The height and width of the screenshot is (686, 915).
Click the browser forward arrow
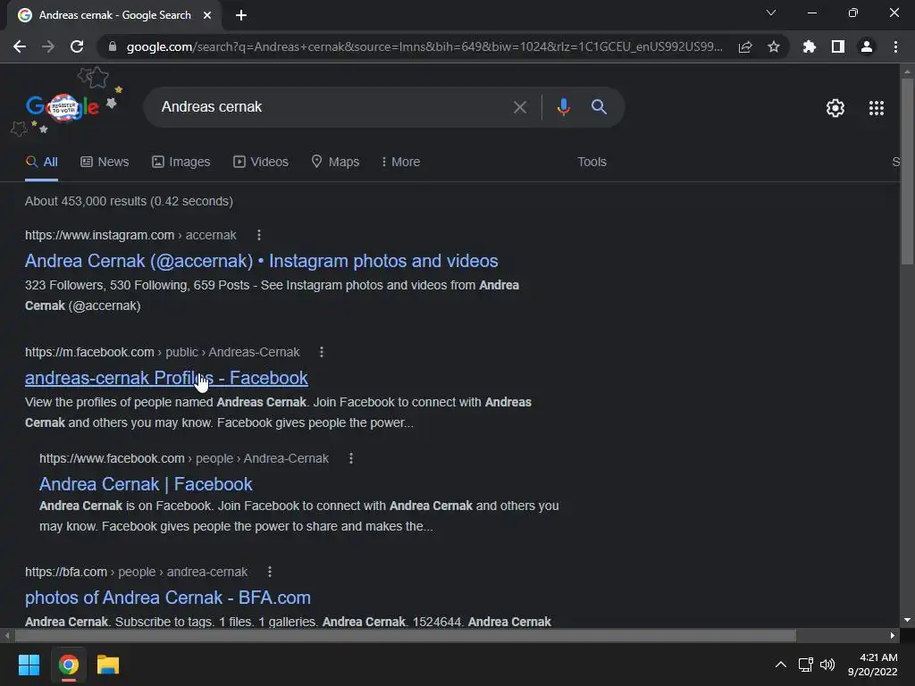(48, 46)
